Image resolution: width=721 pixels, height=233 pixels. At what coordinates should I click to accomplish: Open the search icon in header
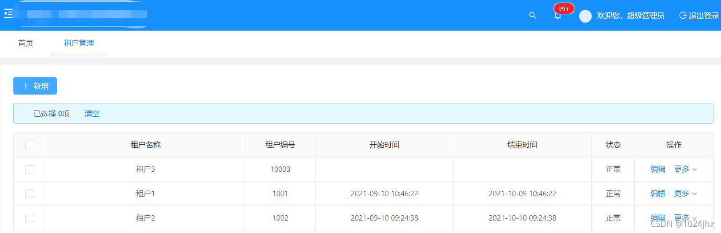coord(533,16)
